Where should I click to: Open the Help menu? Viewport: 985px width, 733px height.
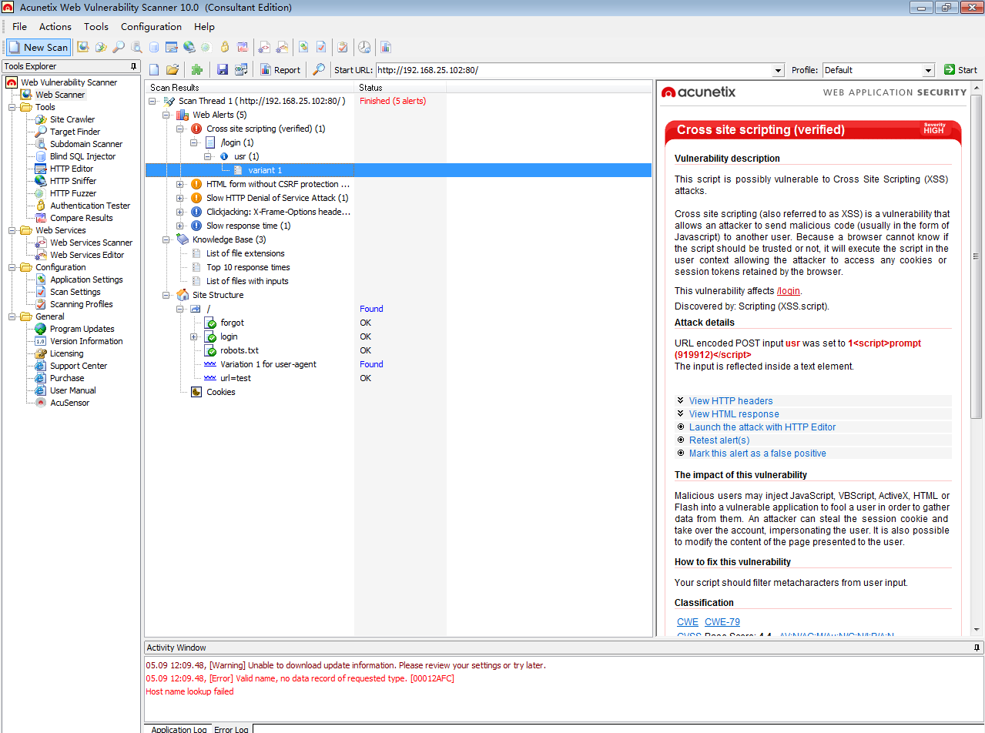click(204, 27)
